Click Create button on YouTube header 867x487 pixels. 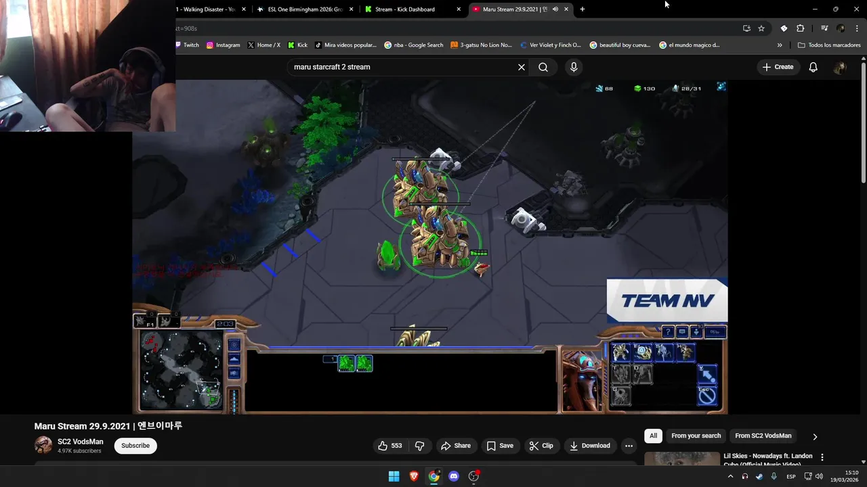(x=778, y=67)
